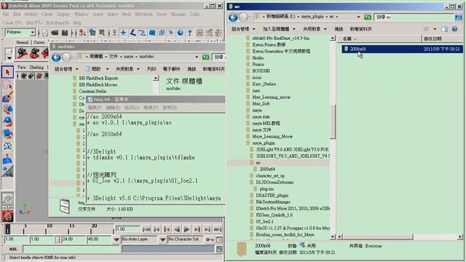Click the New Scene icon in Maya toolbar
Screen dimensions: 466x262
click(x=45, y=33)
